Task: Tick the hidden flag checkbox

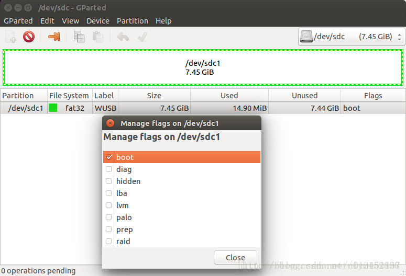Action: click(x=109, y=181)
